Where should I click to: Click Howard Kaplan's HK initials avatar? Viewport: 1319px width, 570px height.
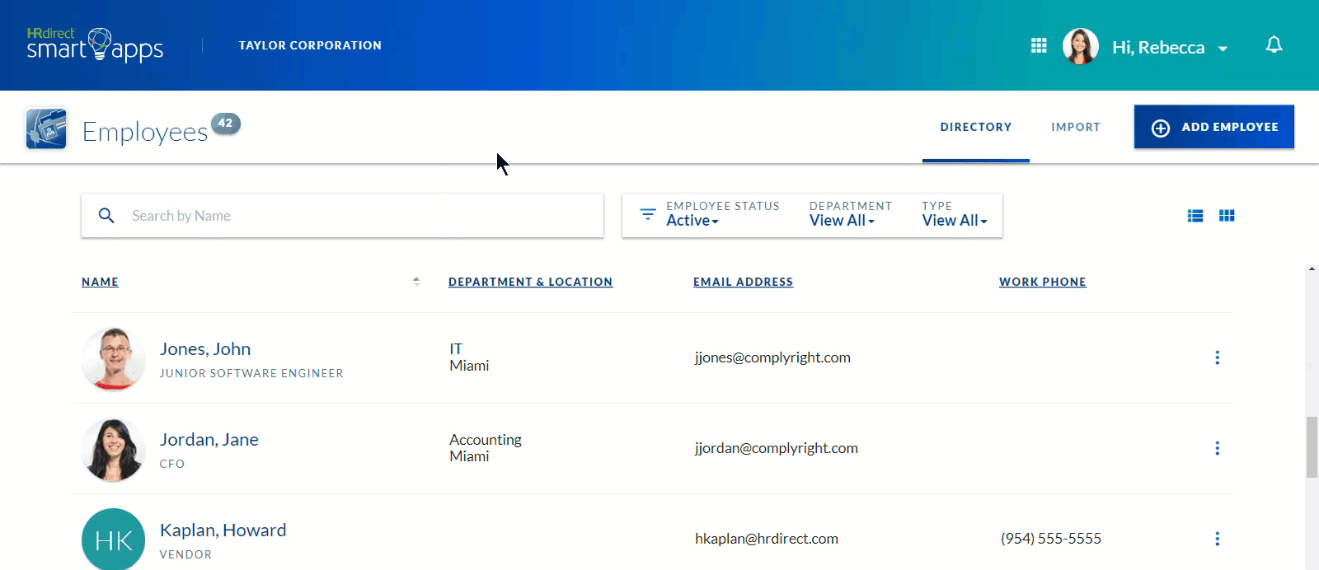pos(114,539)
